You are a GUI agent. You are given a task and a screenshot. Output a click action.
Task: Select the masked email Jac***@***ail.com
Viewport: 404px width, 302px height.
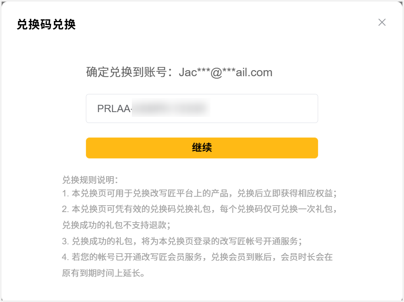226,73
